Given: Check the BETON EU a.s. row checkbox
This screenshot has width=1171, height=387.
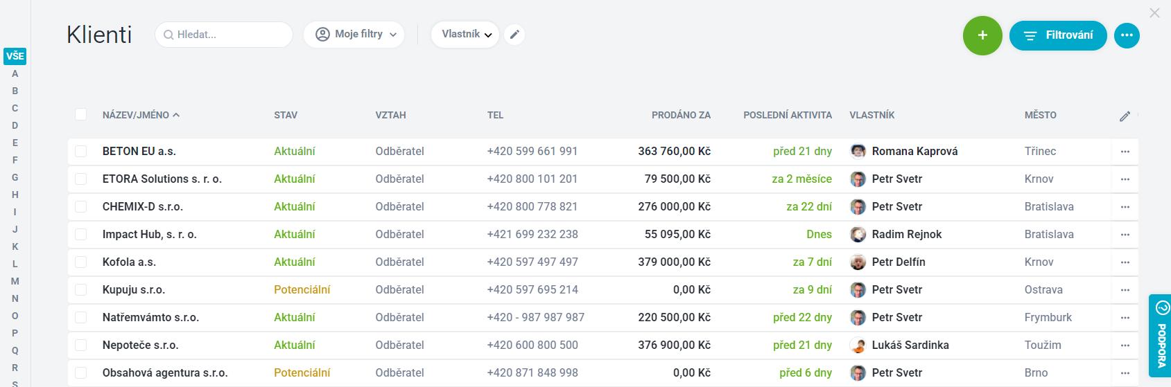Looking at the screenshot, I should click(81, 151).
